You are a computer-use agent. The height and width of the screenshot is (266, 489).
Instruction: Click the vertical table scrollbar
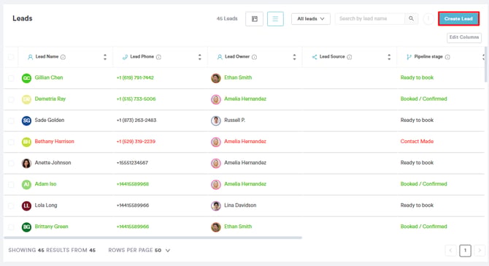[485, 64]
